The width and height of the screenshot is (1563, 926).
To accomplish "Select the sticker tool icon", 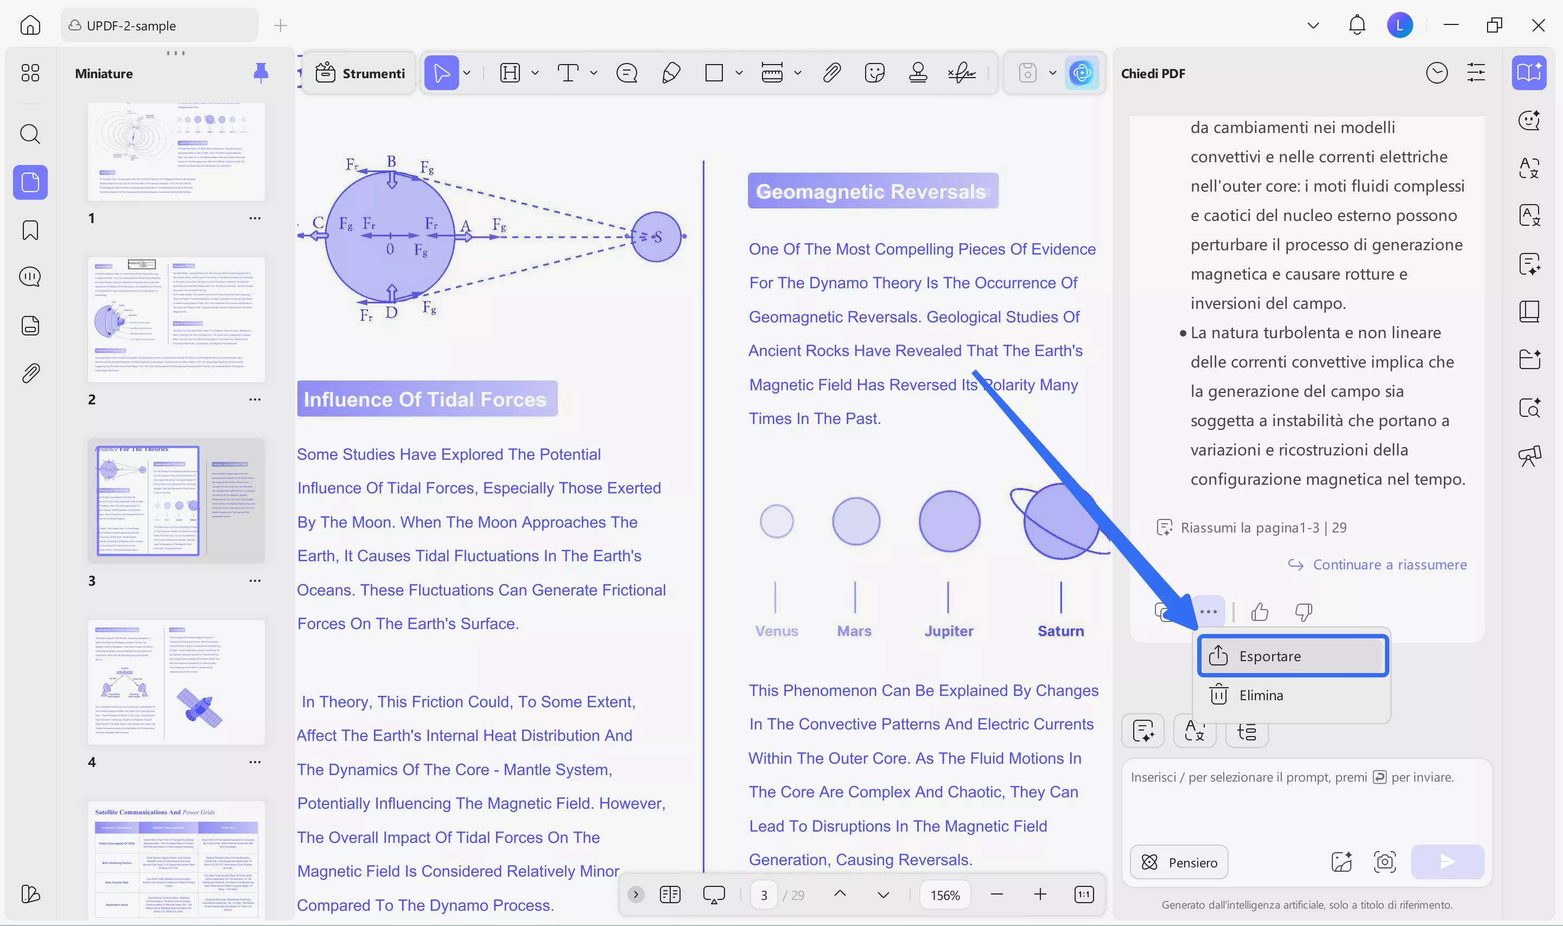I will point(874,73).
